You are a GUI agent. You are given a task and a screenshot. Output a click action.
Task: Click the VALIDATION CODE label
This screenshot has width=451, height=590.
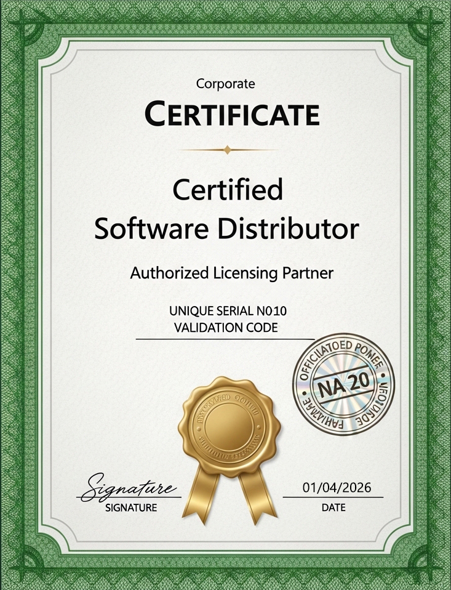(x=226, y=328)
